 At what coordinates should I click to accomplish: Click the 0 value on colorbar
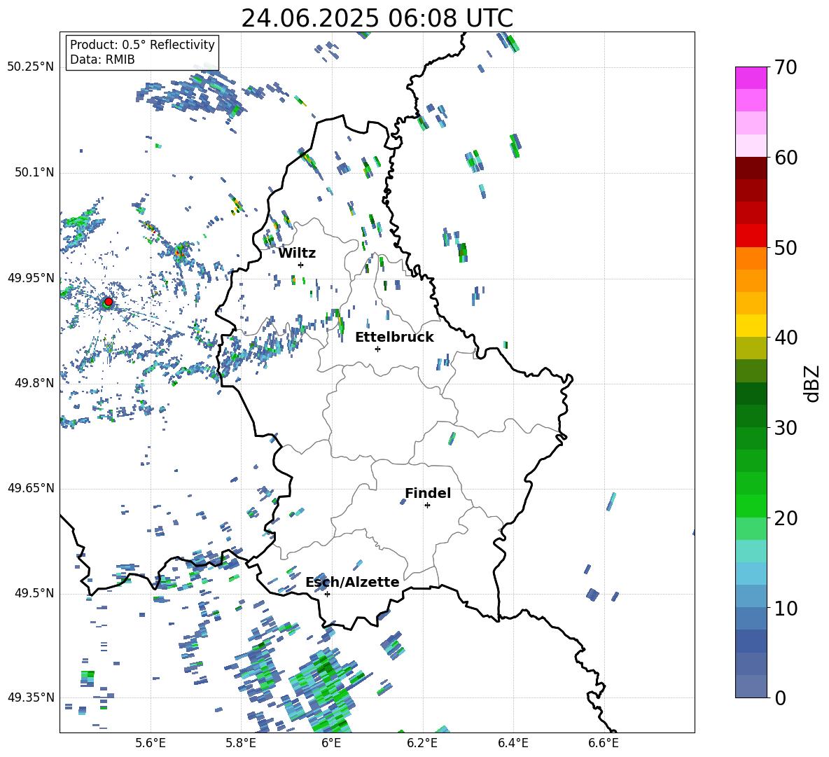click(x=780, y=697)
